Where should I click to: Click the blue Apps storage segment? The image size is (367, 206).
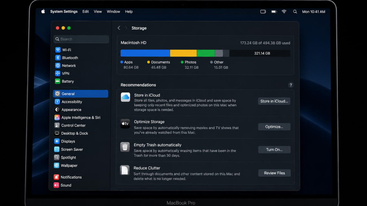click(145, 53)
